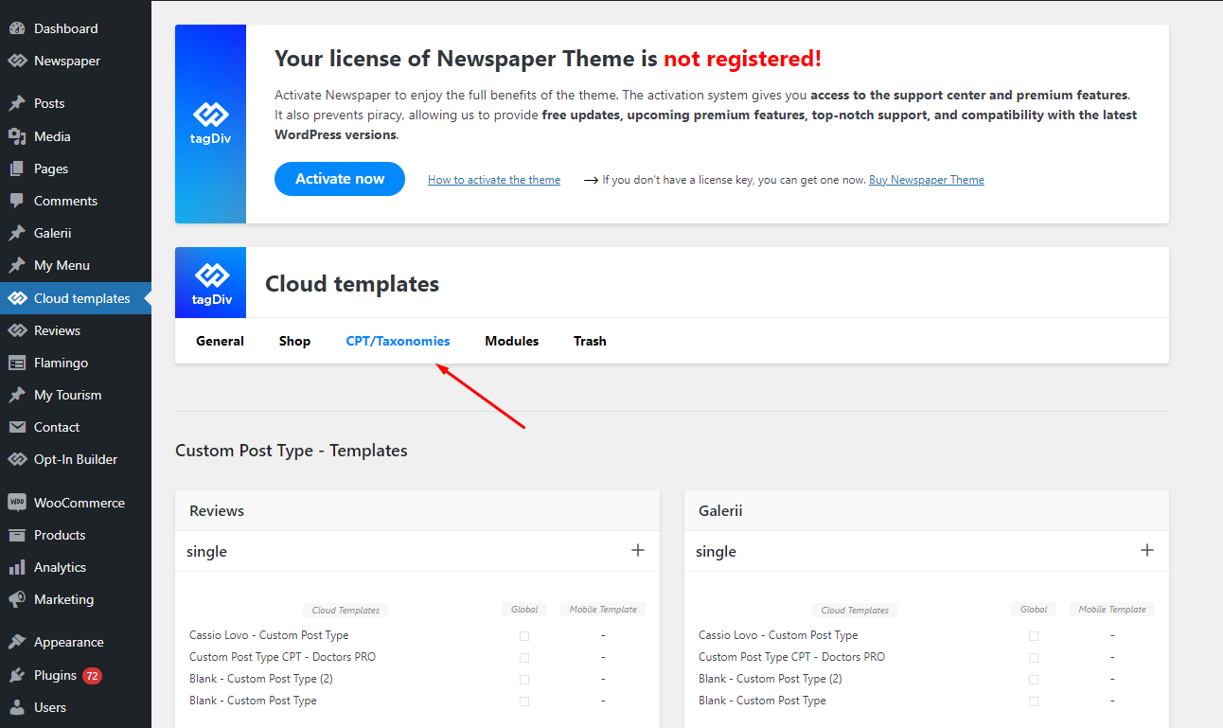Expand Reviews single section with plus
The height and width of the screenshot is (728, 1223).
(638, 550)
